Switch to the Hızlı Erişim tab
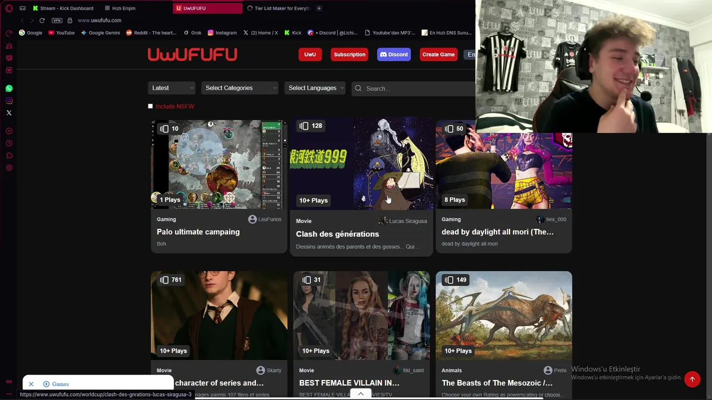Screen dimensions: 712x400 click(x=120, y=8)
